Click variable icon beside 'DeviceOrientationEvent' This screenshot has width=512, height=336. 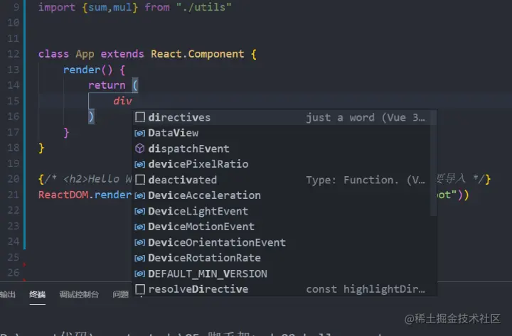coord(140,243)
